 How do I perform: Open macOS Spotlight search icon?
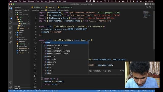tap(131, 1)
